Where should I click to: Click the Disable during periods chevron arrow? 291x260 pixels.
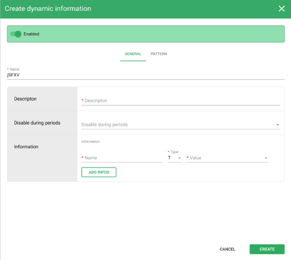point(277,125)
